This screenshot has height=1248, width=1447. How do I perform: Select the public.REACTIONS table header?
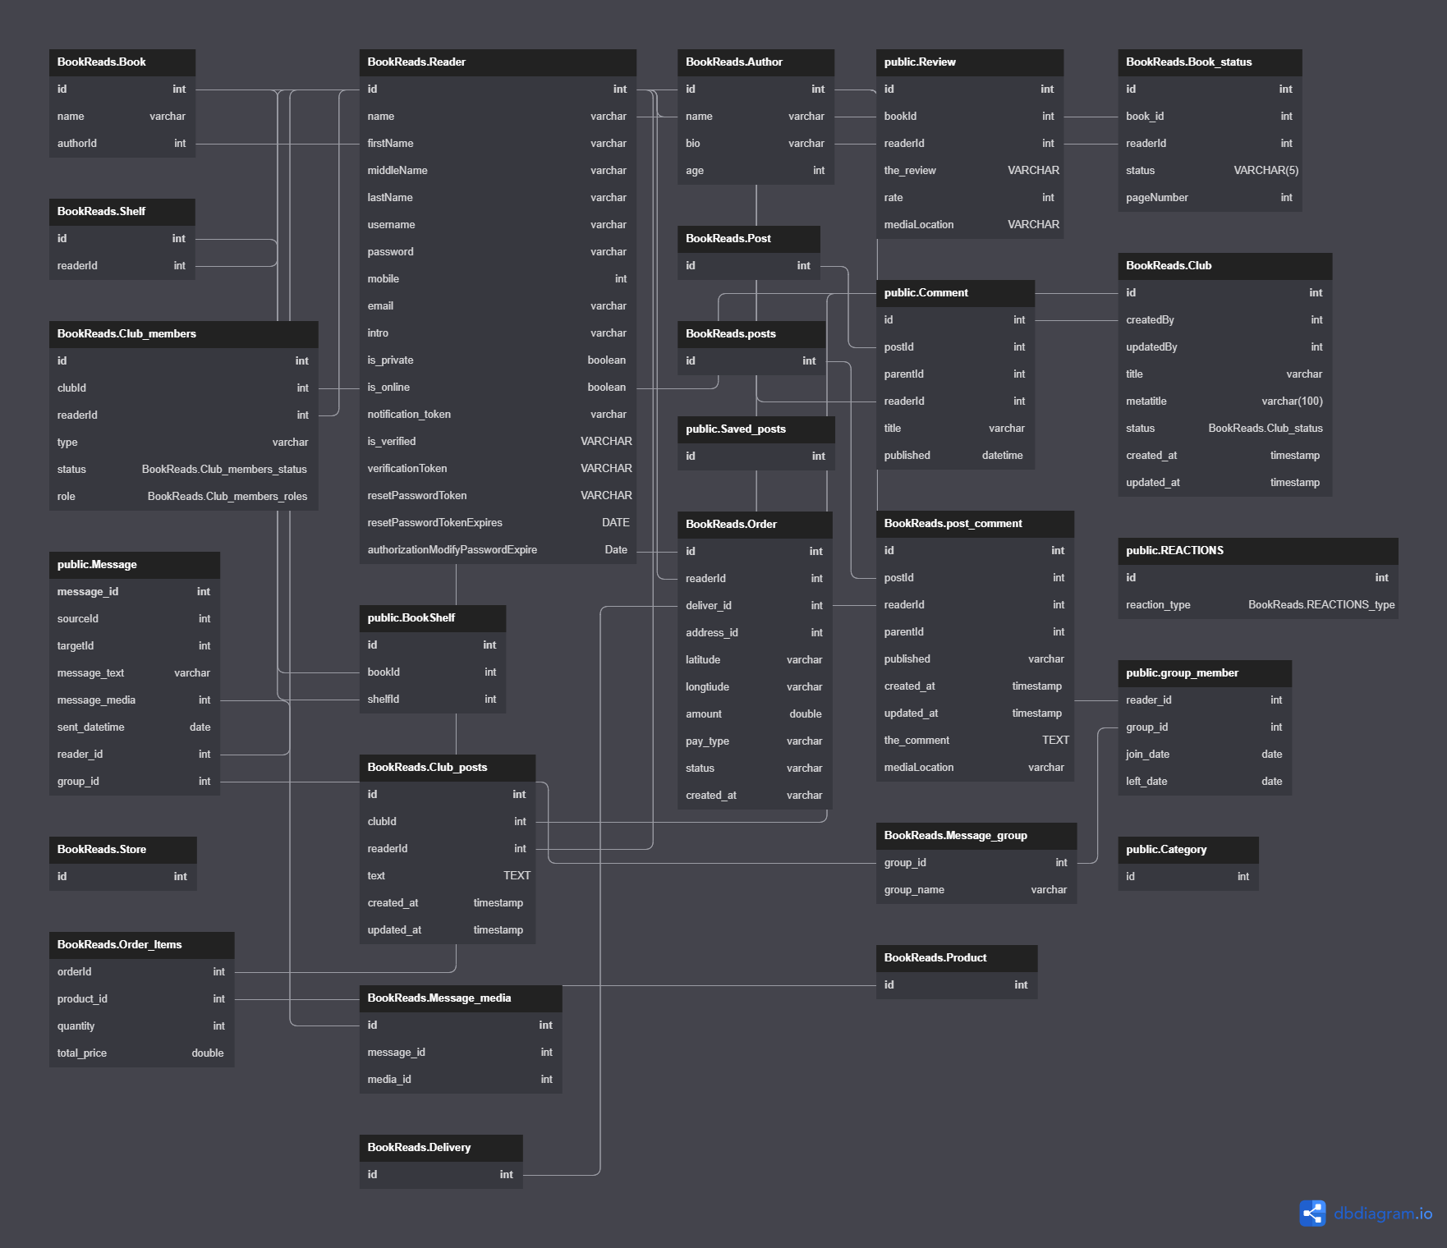click(1258, 551)
